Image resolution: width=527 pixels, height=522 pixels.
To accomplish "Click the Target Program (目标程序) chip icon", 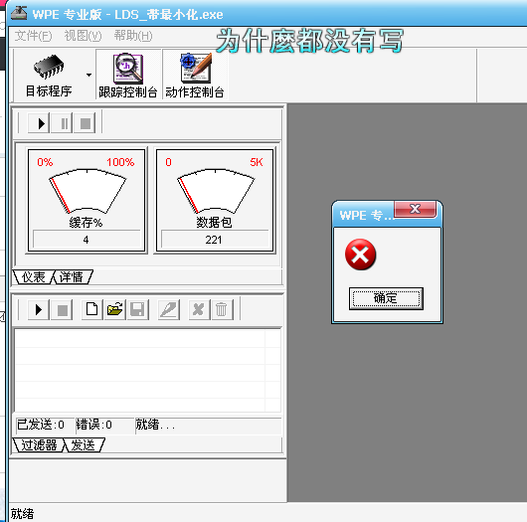I will (49, 67).
